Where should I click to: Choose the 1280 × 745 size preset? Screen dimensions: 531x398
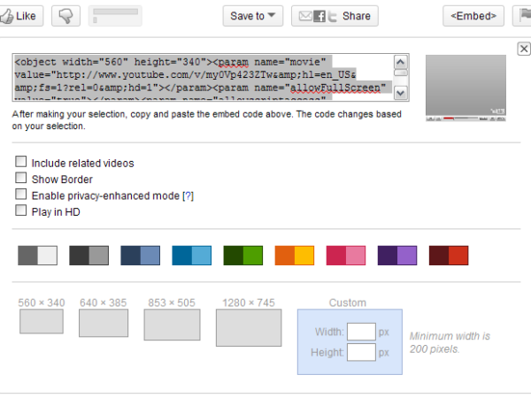click(x=248, y=326)
